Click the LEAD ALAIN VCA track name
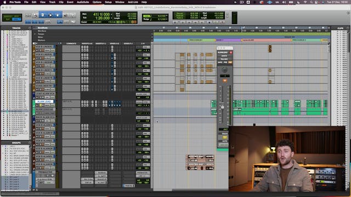Viewport: 351px width, 197px height. tap(45, 94)
